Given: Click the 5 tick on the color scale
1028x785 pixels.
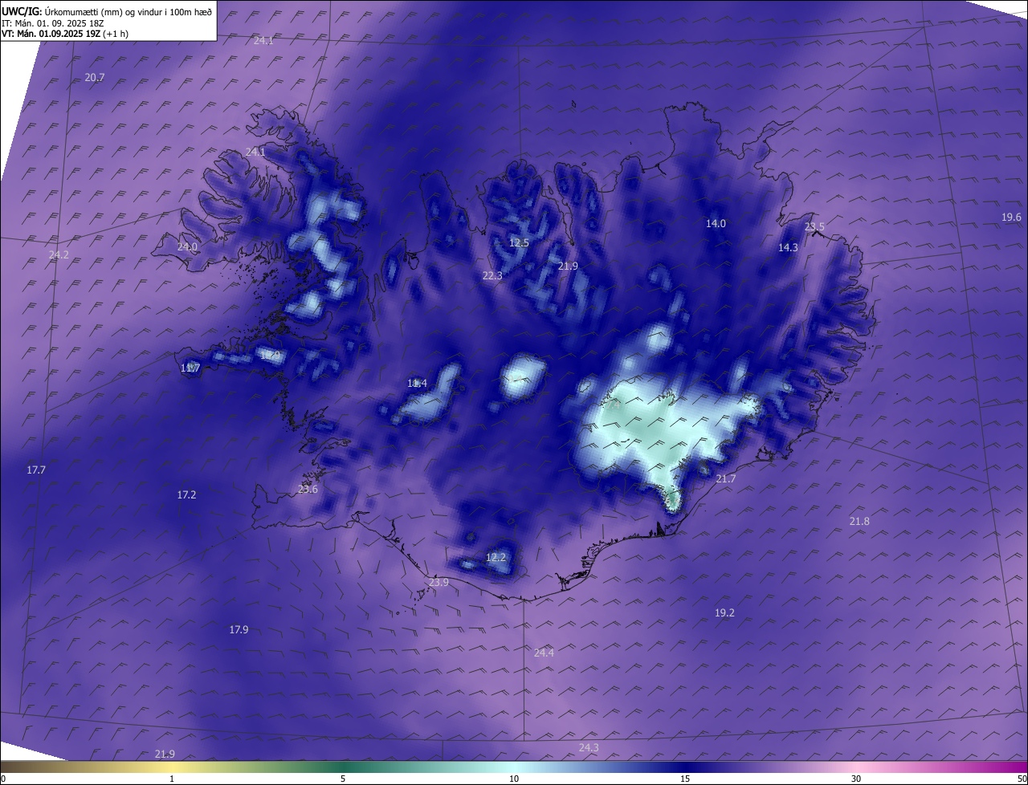Looking at the screenshot, I should (343, 779).
